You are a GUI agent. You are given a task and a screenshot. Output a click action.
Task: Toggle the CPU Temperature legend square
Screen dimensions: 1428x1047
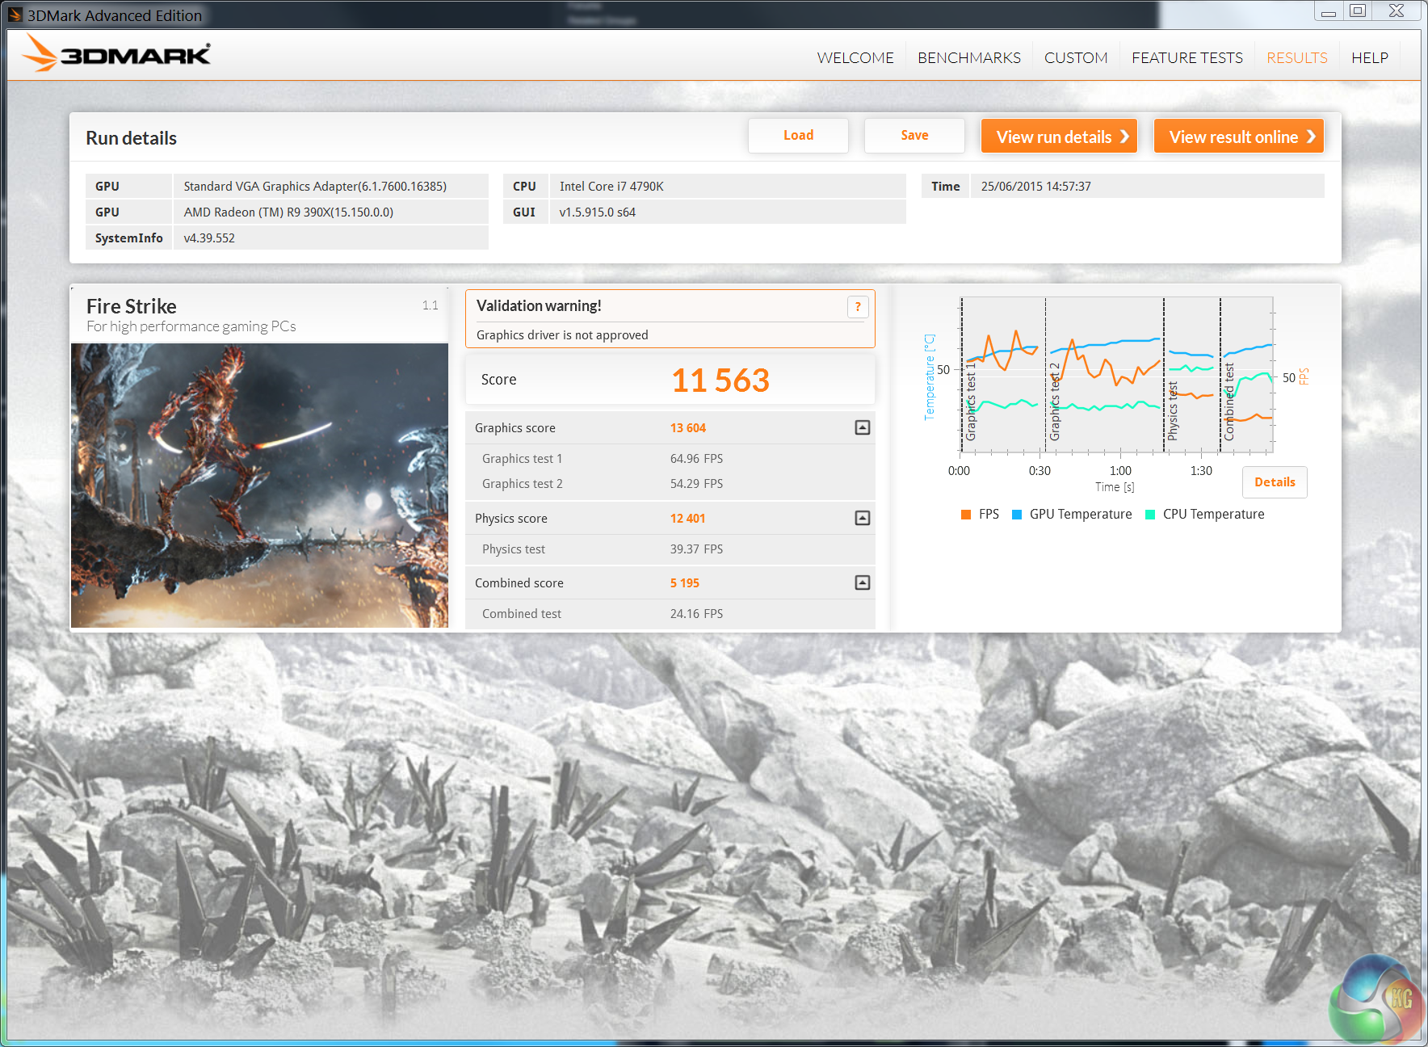pos(1150,515)
